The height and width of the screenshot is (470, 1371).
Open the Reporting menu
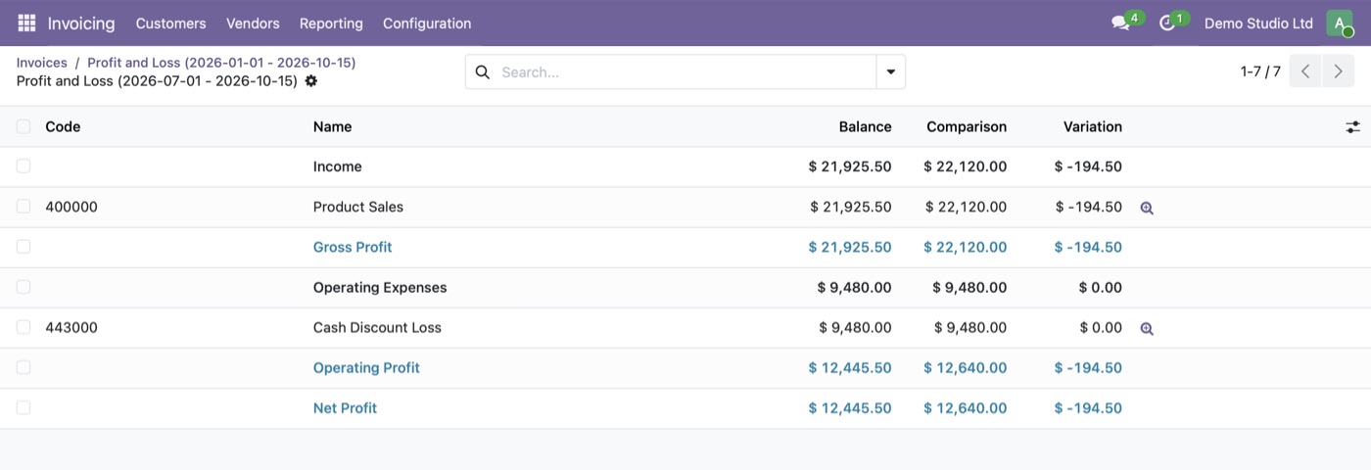coord(331,23)
